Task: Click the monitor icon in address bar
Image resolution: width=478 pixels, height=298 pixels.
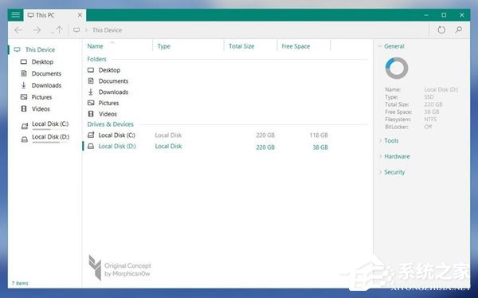Action: 76,30
